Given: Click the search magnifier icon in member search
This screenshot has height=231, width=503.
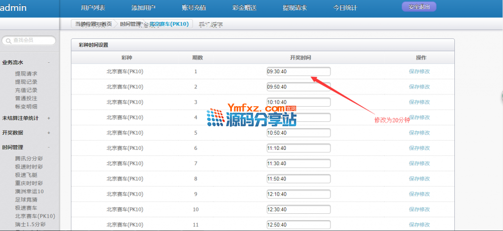Looking at the screenshot, I should (x=8, y=40).
